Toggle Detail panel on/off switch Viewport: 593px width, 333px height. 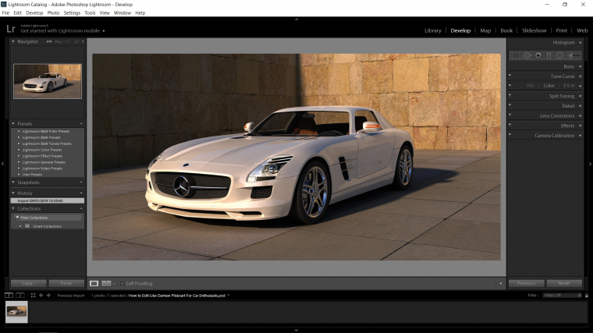(510, 105)
